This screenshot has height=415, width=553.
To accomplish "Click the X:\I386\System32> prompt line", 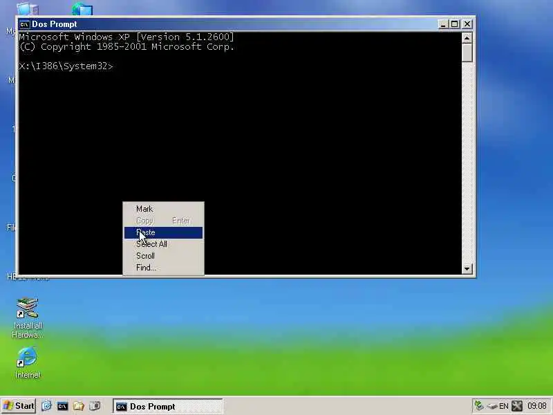I will (66, 66).
